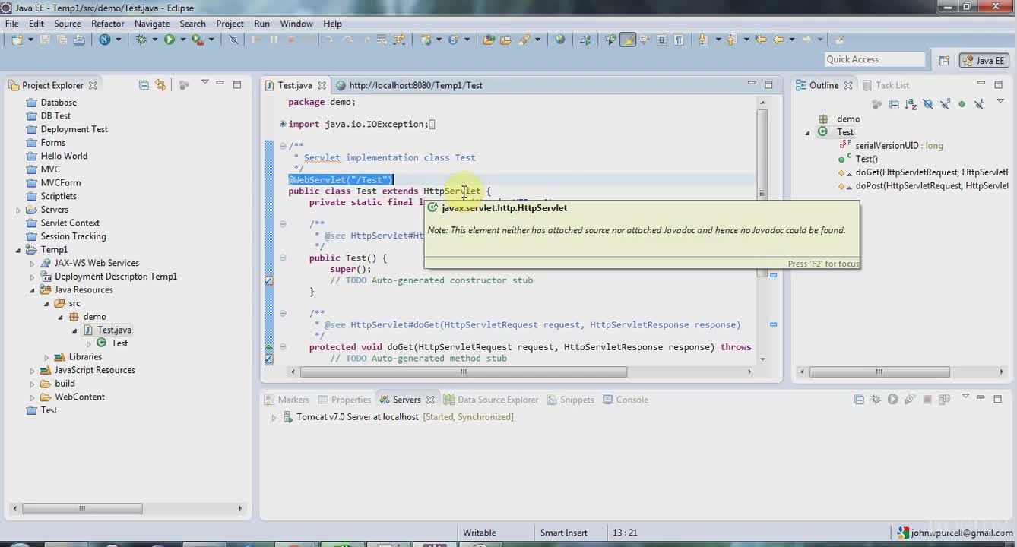Image resolution: width=1017 pixels, height=547 pixels.
Task: Click the Start server icon in Servers view
Action: pyautogui.click(x=892, y=400)
